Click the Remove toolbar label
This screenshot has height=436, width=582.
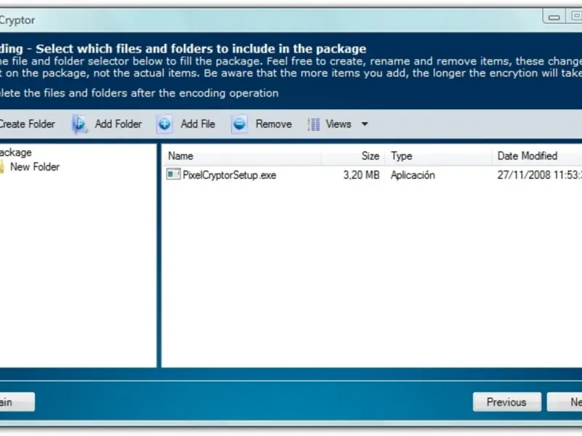274,124
